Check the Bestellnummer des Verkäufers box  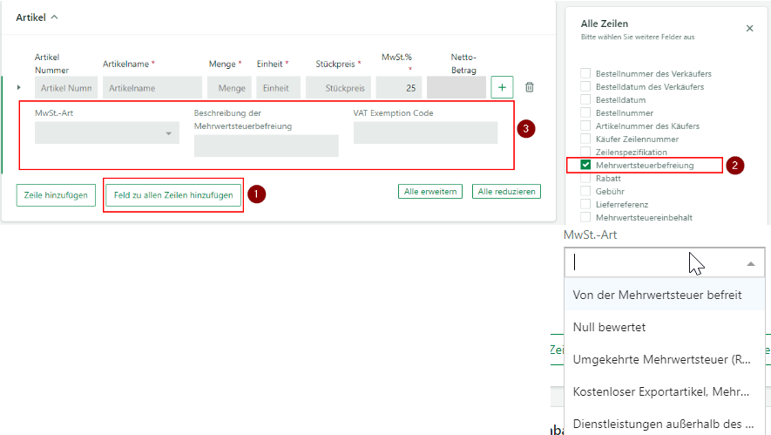pos(586,74)
